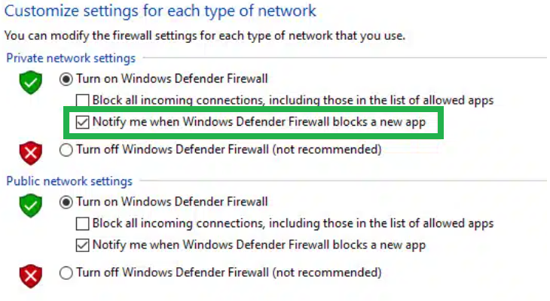Click the red shield icon under Private network settings
Screen dimensions: 550x301
point(30,153)
